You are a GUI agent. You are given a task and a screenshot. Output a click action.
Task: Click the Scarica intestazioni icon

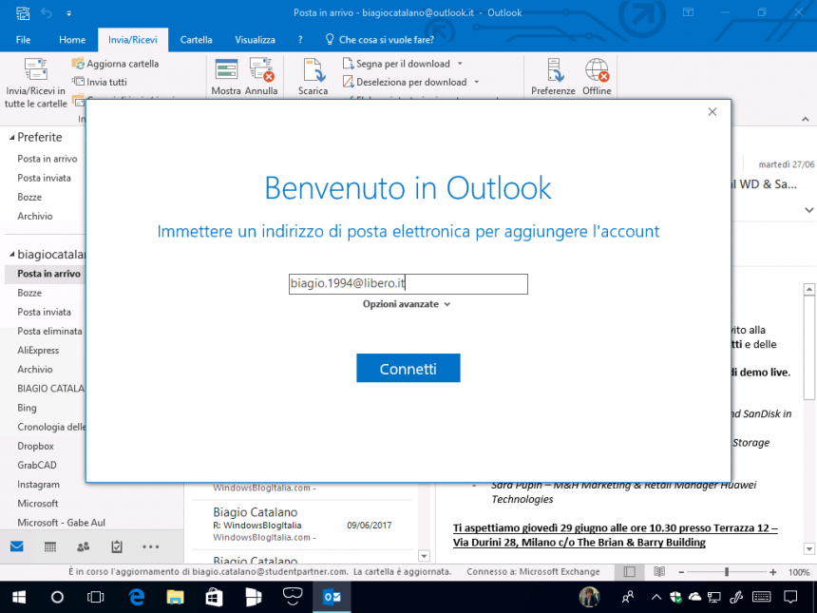(313, 69)
